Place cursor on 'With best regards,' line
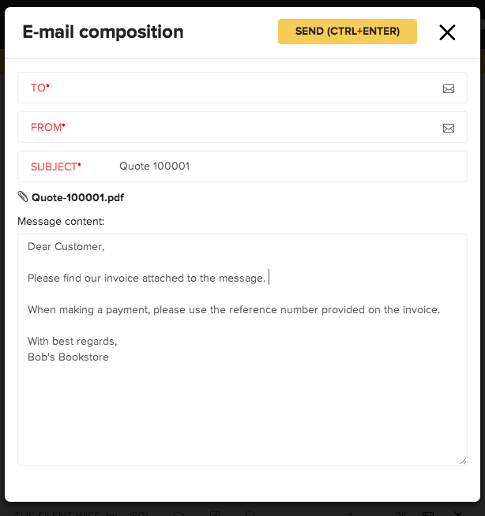 72,342
